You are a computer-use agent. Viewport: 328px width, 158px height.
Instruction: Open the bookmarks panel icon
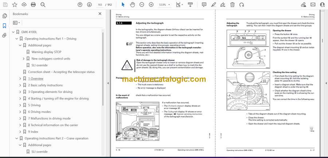[x=4, y=26]
